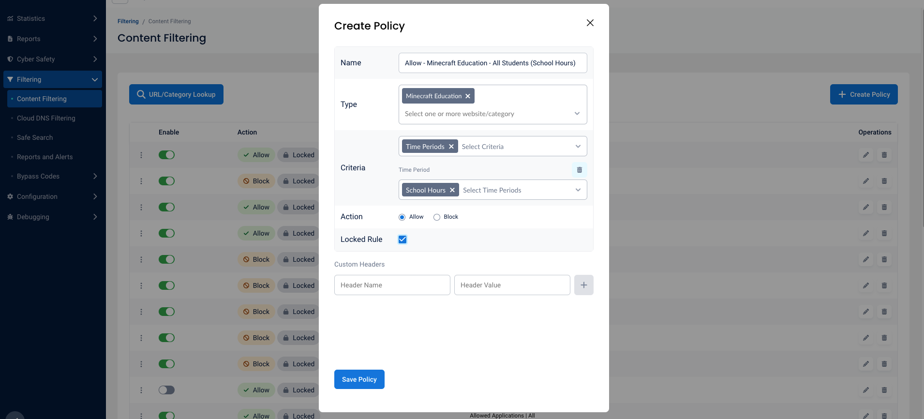
Task: Toggle enable switch on third policy row
Action: click(x=167, y=207)
